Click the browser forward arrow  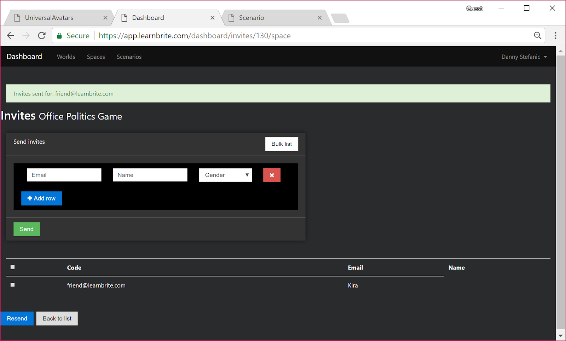point(26,35)
